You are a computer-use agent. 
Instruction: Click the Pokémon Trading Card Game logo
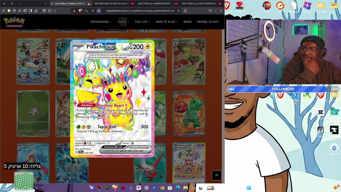tap(14, 22)
